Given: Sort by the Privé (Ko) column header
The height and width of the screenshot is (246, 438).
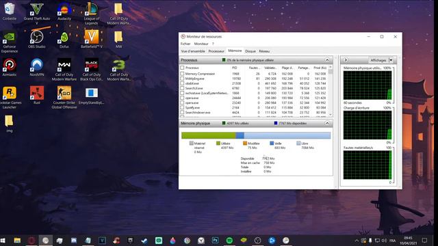Looking at the screenshot, I should [x=320, y=68].
